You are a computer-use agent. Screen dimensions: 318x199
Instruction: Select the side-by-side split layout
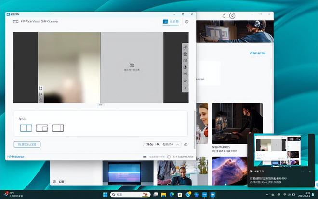[x=26, y=128]
